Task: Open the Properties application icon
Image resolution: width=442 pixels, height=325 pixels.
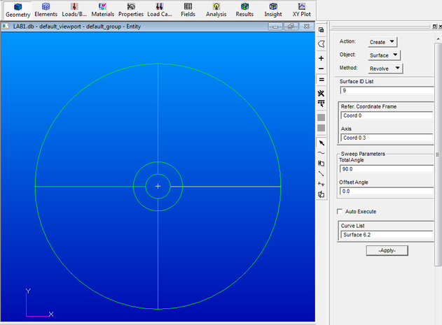Action: (x=130, y=9)
